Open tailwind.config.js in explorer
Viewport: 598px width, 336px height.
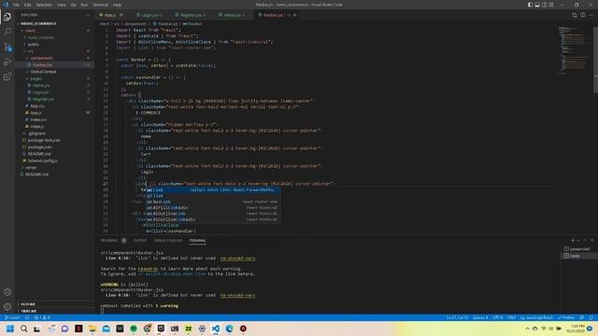coord(42,161)
